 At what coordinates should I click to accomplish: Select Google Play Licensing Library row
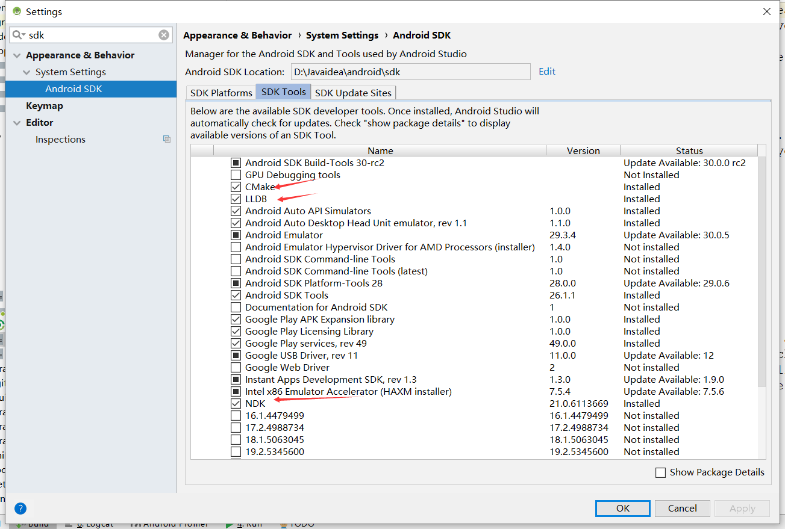click(x=474, y=331)
